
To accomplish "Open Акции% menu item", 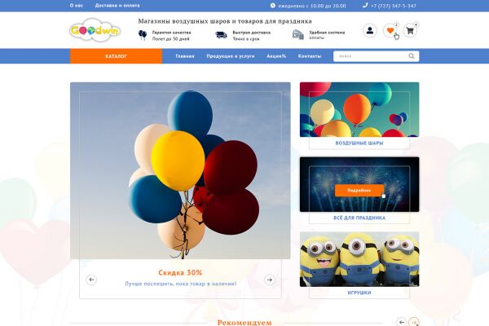I will [276, 56].
